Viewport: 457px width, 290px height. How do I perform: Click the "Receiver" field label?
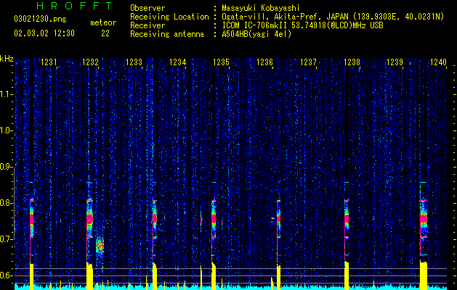[147, 25]
